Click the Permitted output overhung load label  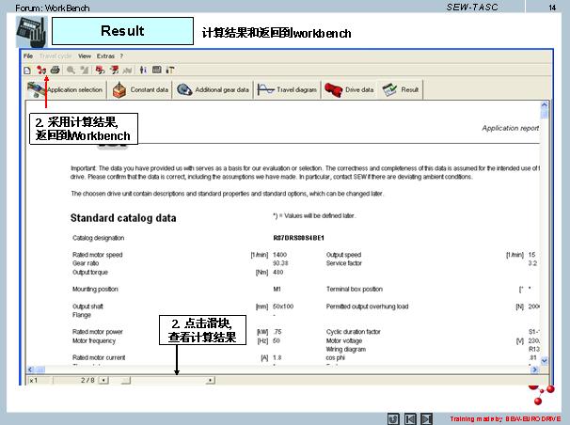click(367, 307)
